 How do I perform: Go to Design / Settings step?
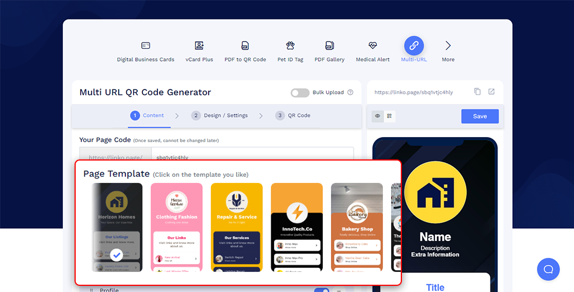click(x=220, y=116)
